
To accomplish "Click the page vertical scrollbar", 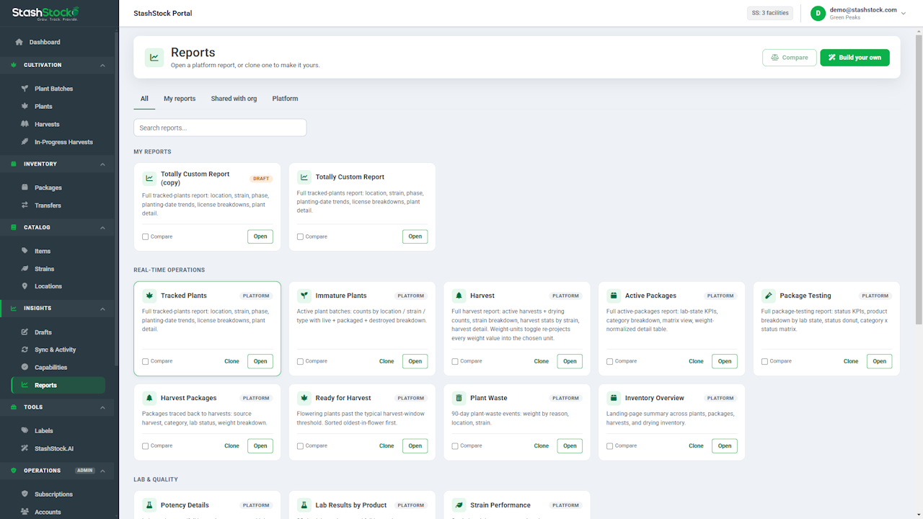I will click(x=920, y=180).
